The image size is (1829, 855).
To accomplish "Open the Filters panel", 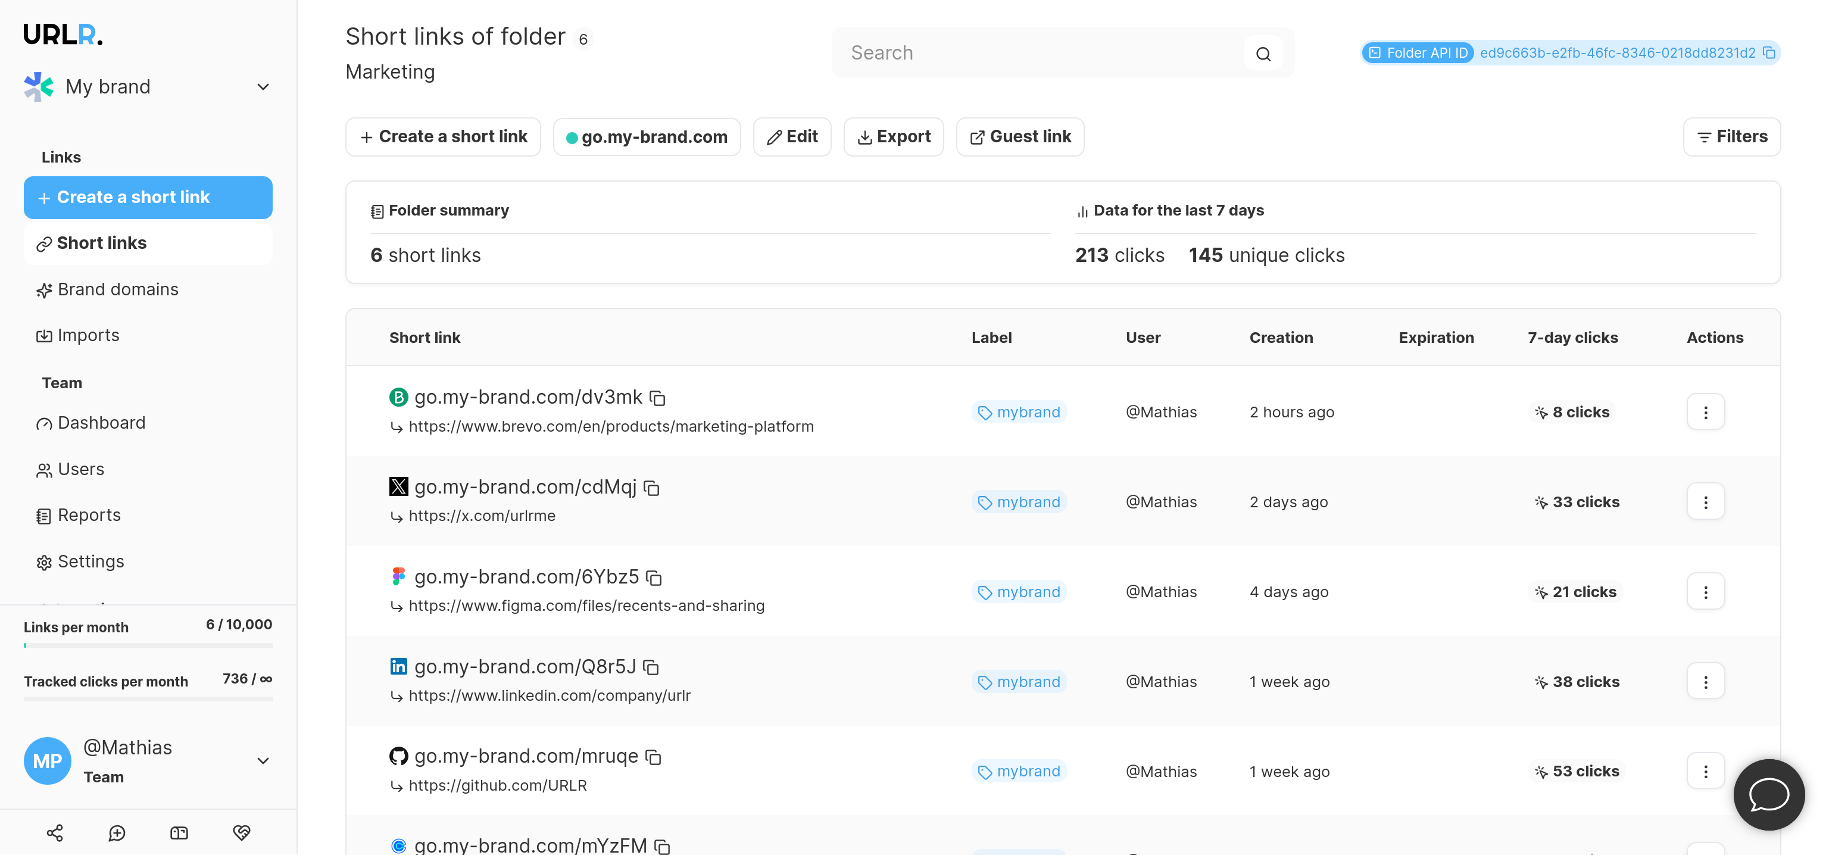I will click(x=1731, y=137).
